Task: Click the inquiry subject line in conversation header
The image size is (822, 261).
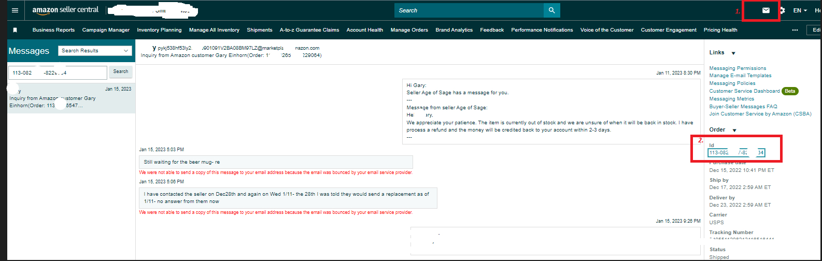Action: coord(231,55)
